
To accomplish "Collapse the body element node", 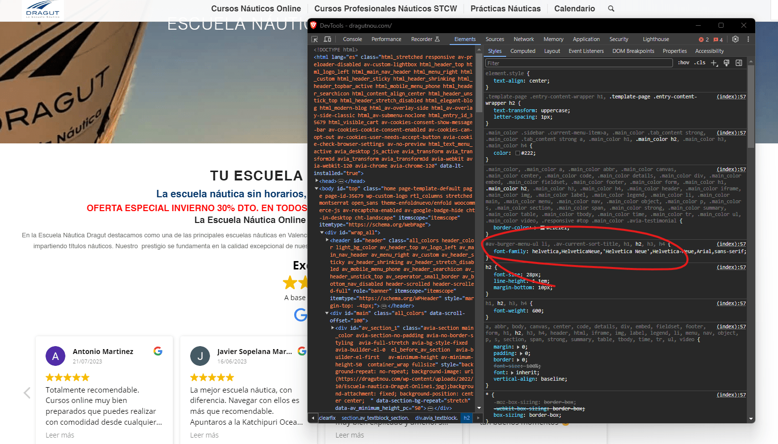I will [316, 188].
